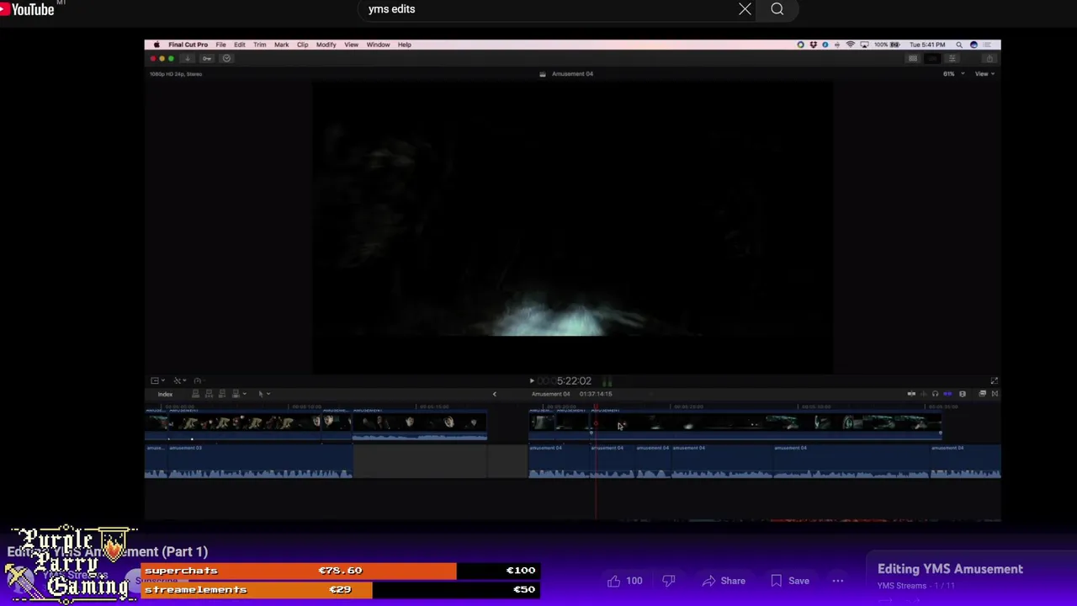The width and height of the screenshot is (1077, 606).
Task: Open the transform tools dropdown
Action: (x=178, y=381)
